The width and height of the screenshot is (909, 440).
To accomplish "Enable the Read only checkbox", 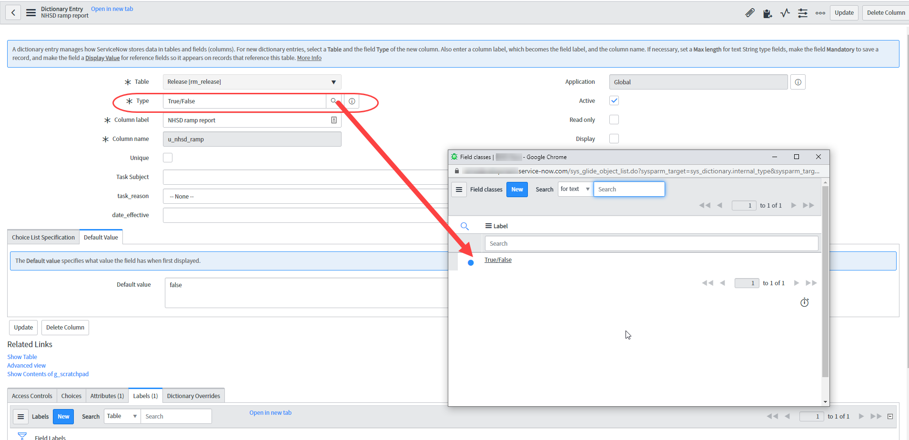I will point(614,120).
